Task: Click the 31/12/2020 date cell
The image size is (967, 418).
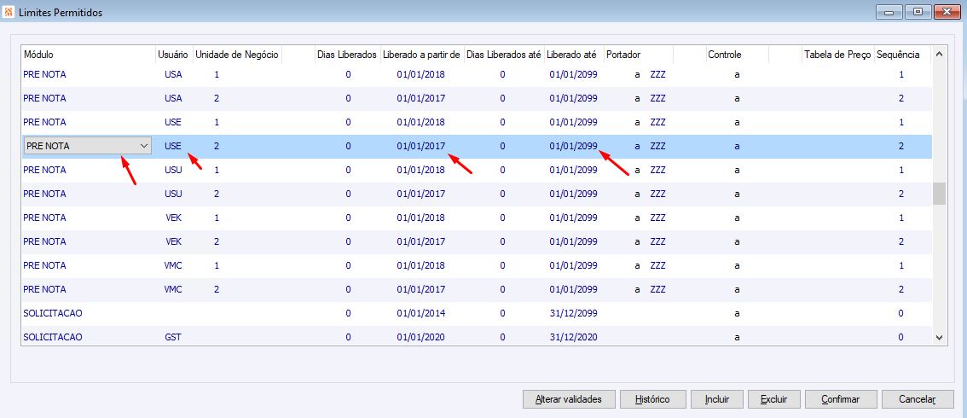Action: [574, 337]
